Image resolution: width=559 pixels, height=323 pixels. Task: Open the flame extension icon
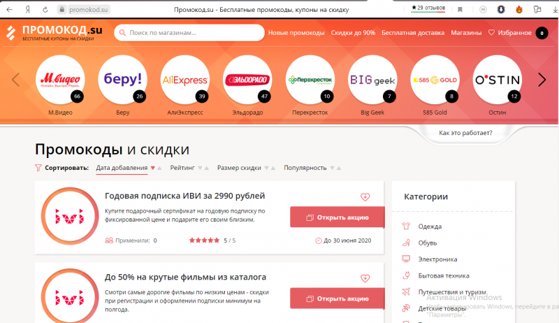click(x=519, y=10)
